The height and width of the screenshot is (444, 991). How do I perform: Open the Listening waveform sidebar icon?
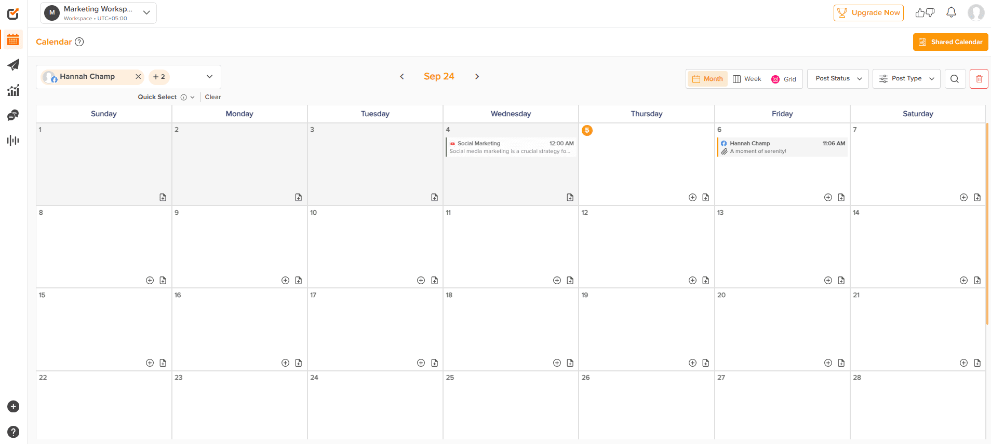coord(14,141)
